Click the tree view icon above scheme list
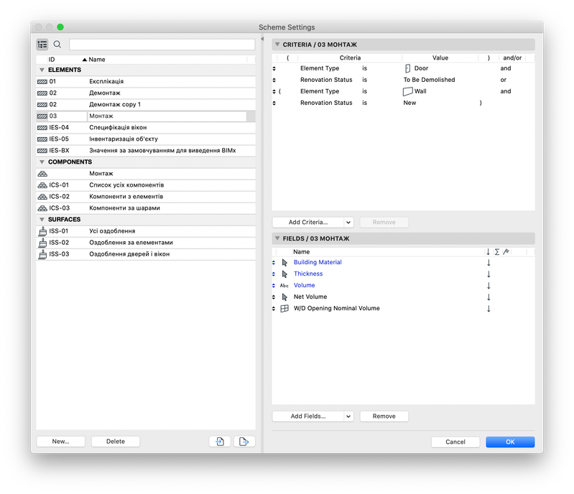The height and width of the screenshot is (494, 574). pos(42,45)
